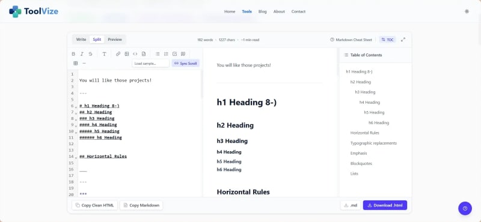Click the ToolVize logo

pos(34,11)
